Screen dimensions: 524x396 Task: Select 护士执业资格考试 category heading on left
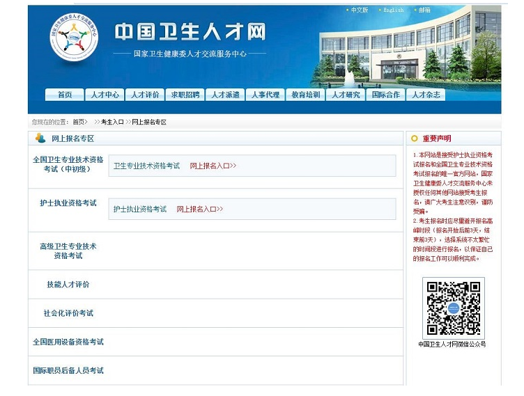coord(68,203)
